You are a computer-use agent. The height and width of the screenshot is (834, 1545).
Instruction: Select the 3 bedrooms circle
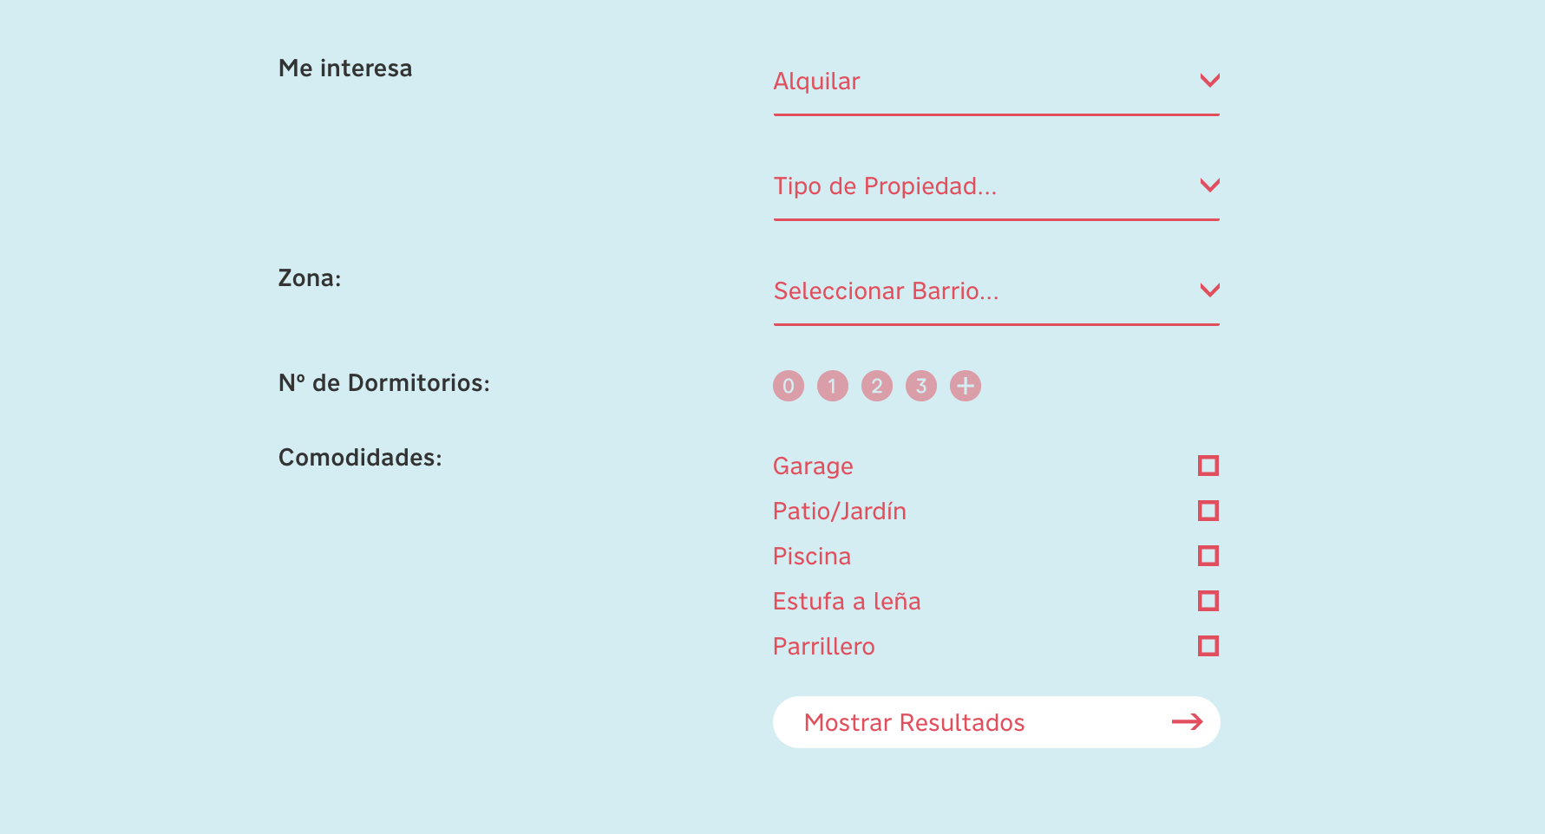pos(920,386)
